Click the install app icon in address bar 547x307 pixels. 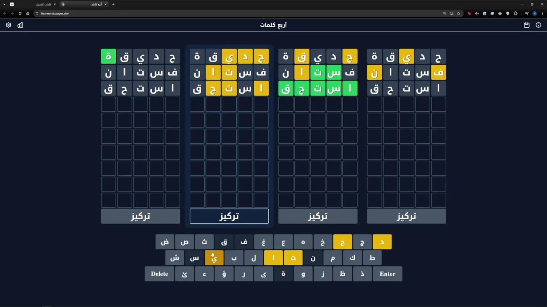pyautogui.click(x=451, y=13)
